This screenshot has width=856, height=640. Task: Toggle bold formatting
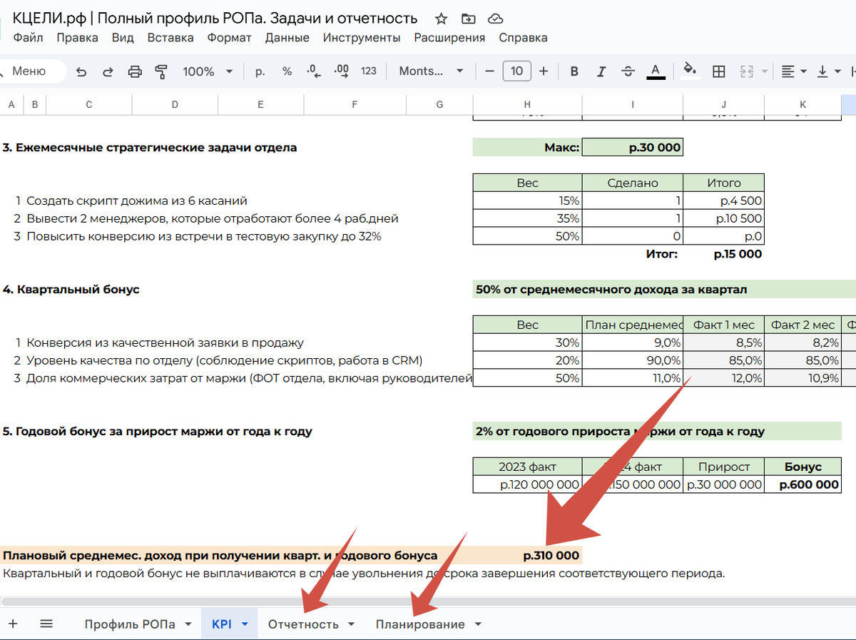[574, 71]
